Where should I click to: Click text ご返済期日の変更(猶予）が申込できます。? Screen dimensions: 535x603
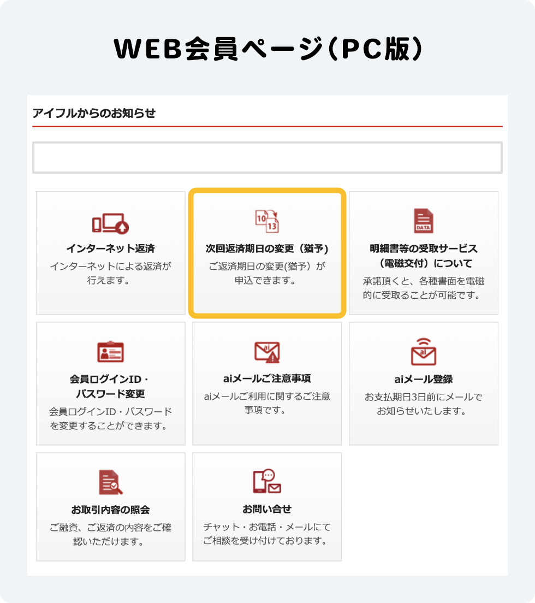(x=267, y=273)
